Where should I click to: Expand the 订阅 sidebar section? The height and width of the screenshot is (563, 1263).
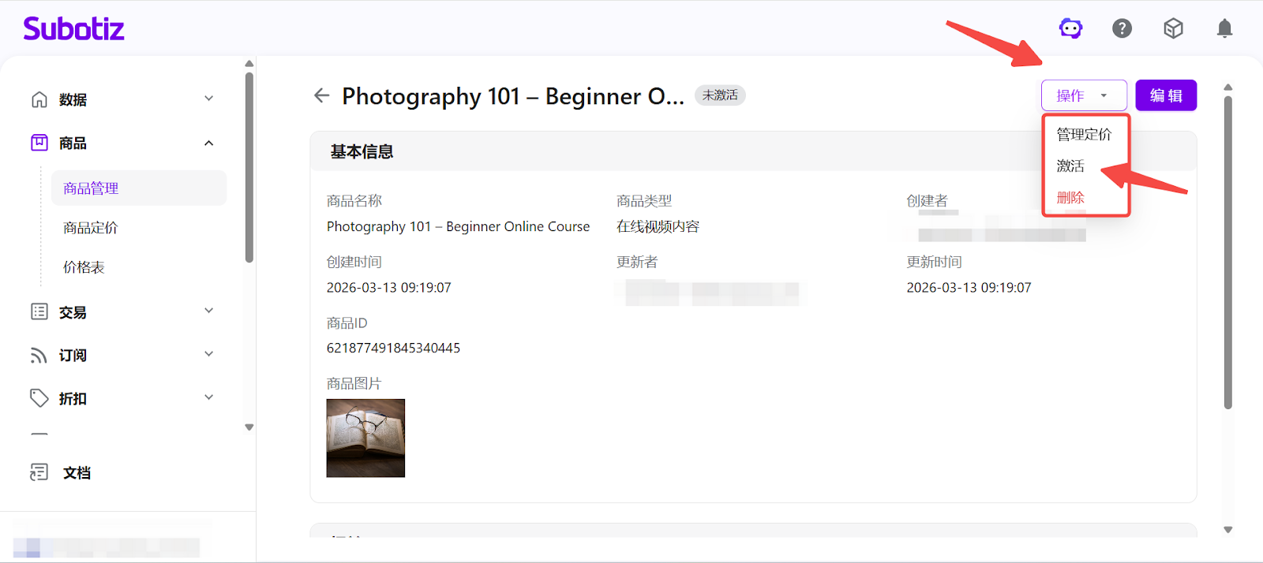pyautogui.click(x=208, y=355)
